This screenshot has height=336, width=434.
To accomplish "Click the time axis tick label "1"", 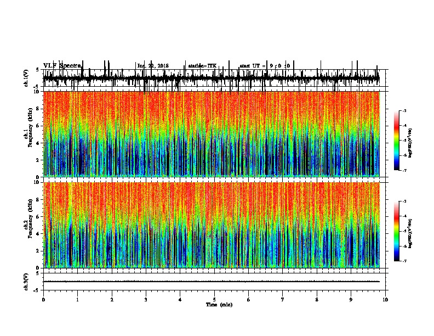I will [77, 300].
